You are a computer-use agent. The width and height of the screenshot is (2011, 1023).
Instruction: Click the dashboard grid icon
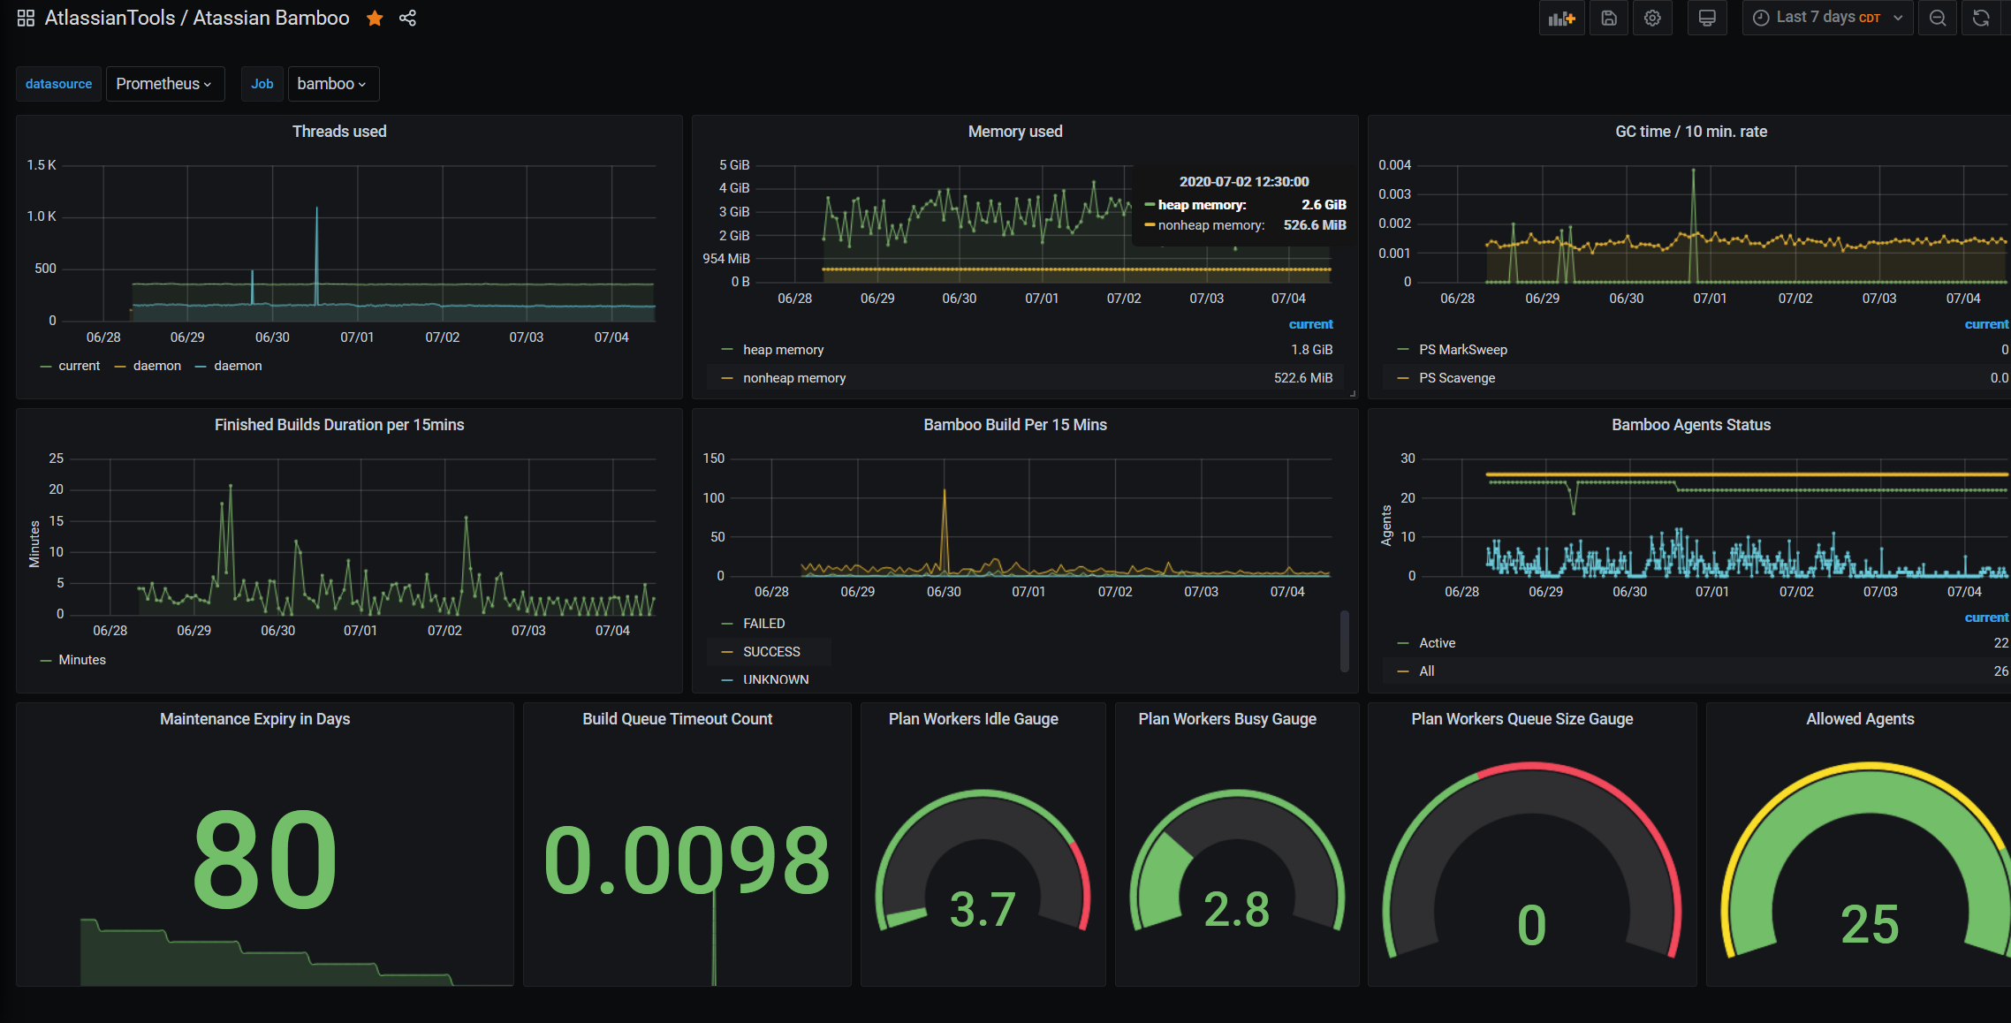pos(26,18)
